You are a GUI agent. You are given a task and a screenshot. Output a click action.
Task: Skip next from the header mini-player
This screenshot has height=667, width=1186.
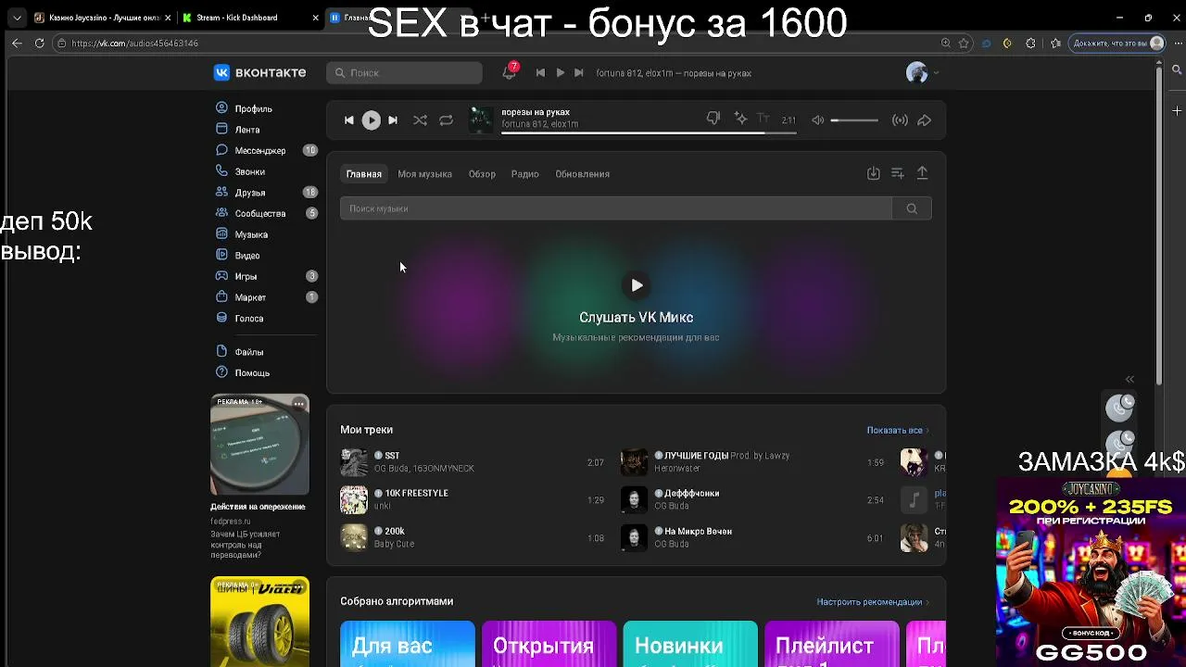(x=578, y=72)
